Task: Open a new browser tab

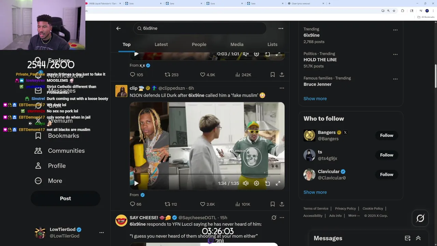Action: (329, 3)
